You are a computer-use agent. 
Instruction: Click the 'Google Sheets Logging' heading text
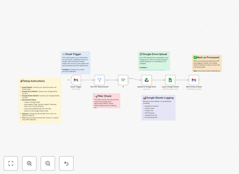click(x=160, y=98)
